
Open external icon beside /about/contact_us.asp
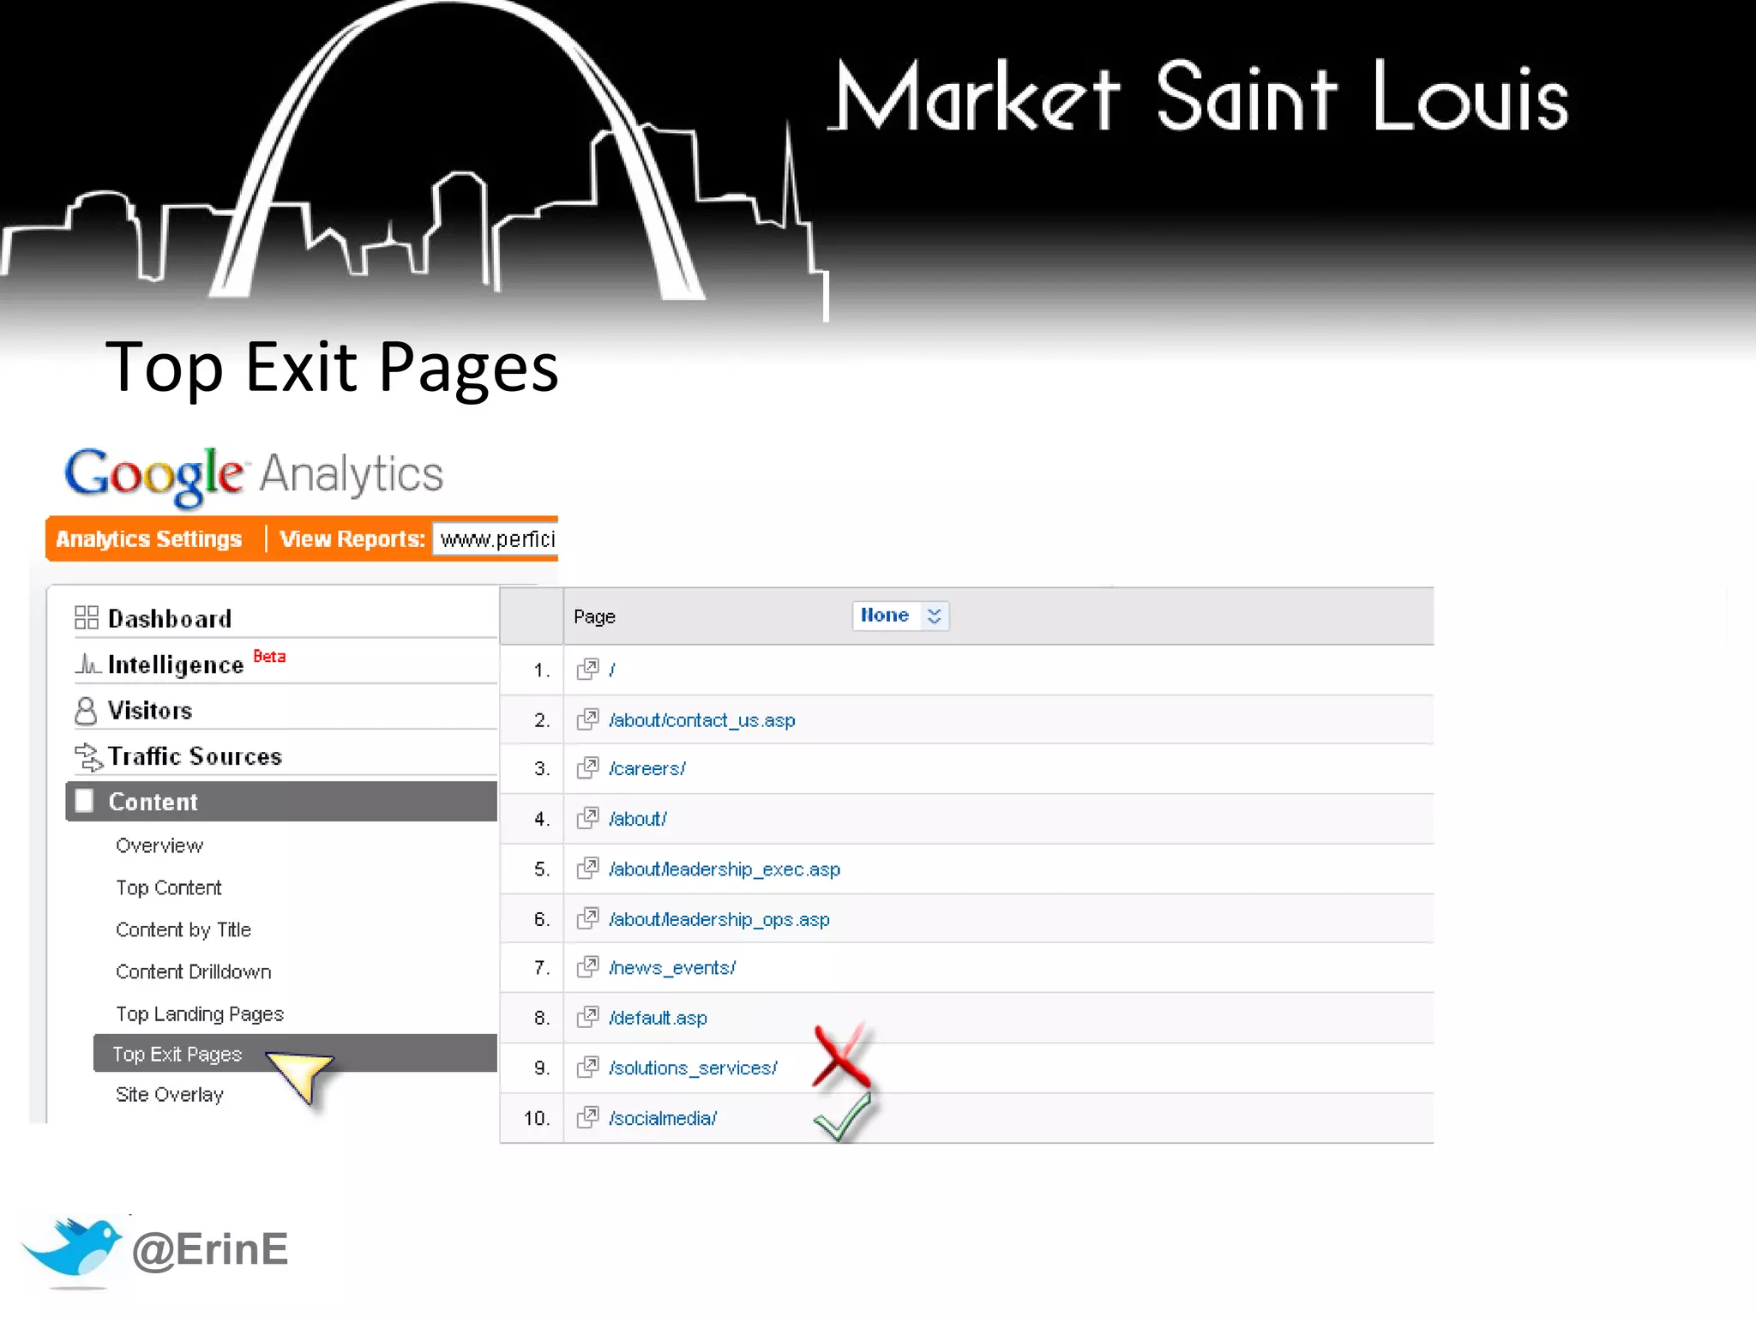coord(587,719)
